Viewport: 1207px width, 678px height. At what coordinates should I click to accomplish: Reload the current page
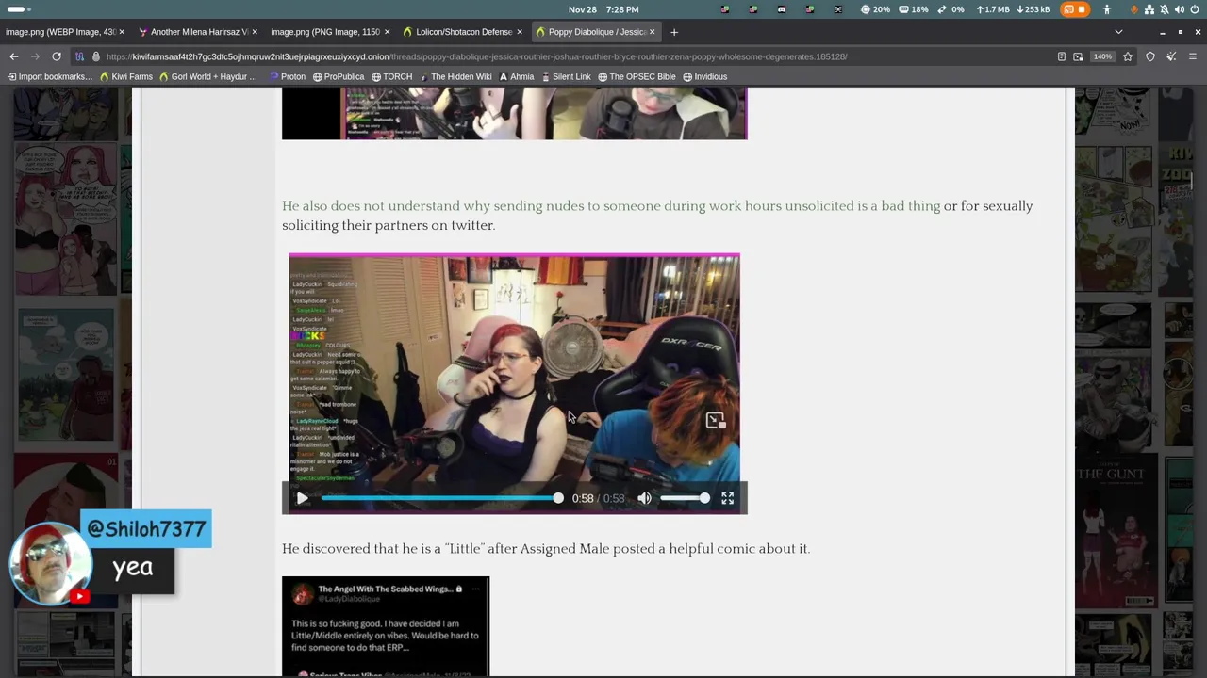[x=57, y=56]
